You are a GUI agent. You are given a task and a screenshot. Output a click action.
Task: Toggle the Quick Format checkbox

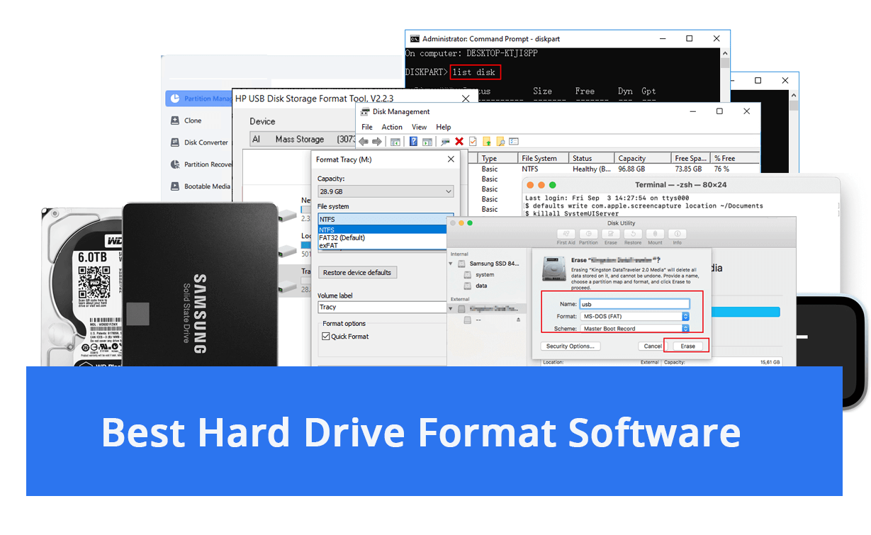326,337
